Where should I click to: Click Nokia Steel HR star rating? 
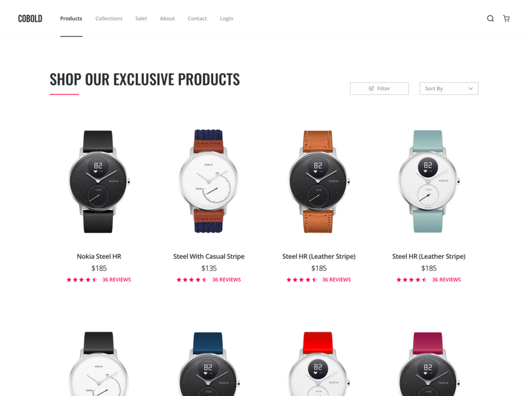click(x=82, y=280)
